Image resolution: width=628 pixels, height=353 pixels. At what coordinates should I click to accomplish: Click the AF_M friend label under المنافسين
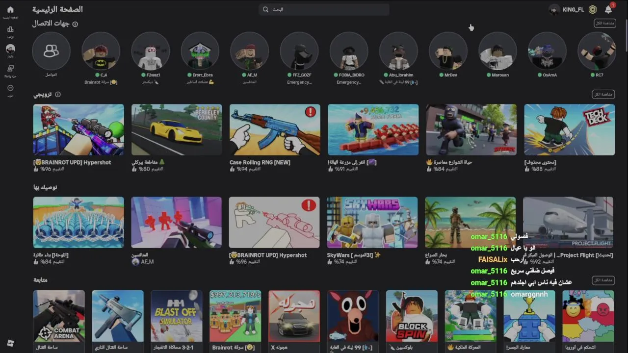click(143, 262)
